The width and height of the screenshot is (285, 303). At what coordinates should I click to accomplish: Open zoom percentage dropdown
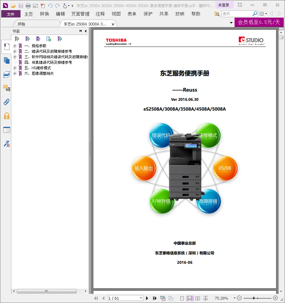(234, 298)
